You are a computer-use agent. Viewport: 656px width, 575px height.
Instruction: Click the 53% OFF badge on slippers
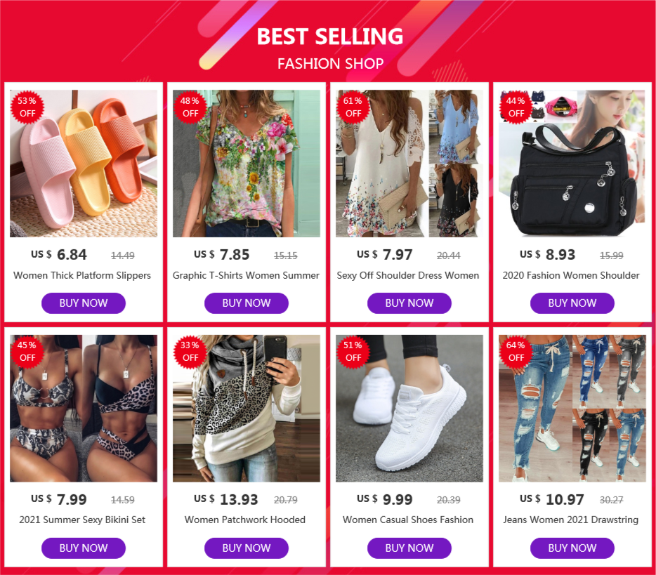tap(27, 107)
